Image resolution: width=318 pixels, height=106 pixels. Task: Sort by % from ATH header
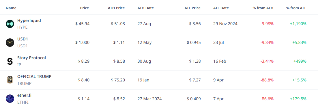coord(263,8)
